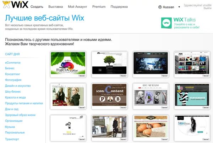Click the Выйти logout link
Viewport: 213px width, 143px height.
pos(207,8)
